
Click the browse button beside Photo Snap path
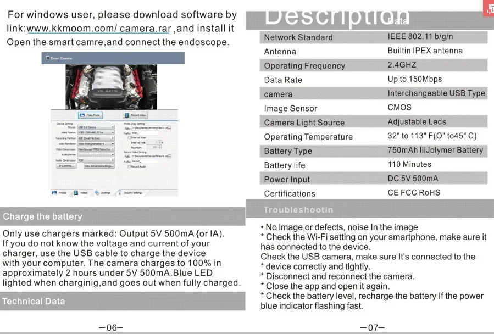pos(170,128)
